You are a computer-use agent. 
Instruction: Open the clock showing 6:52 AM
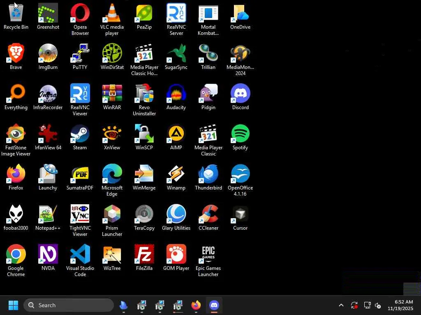[400, 305]
